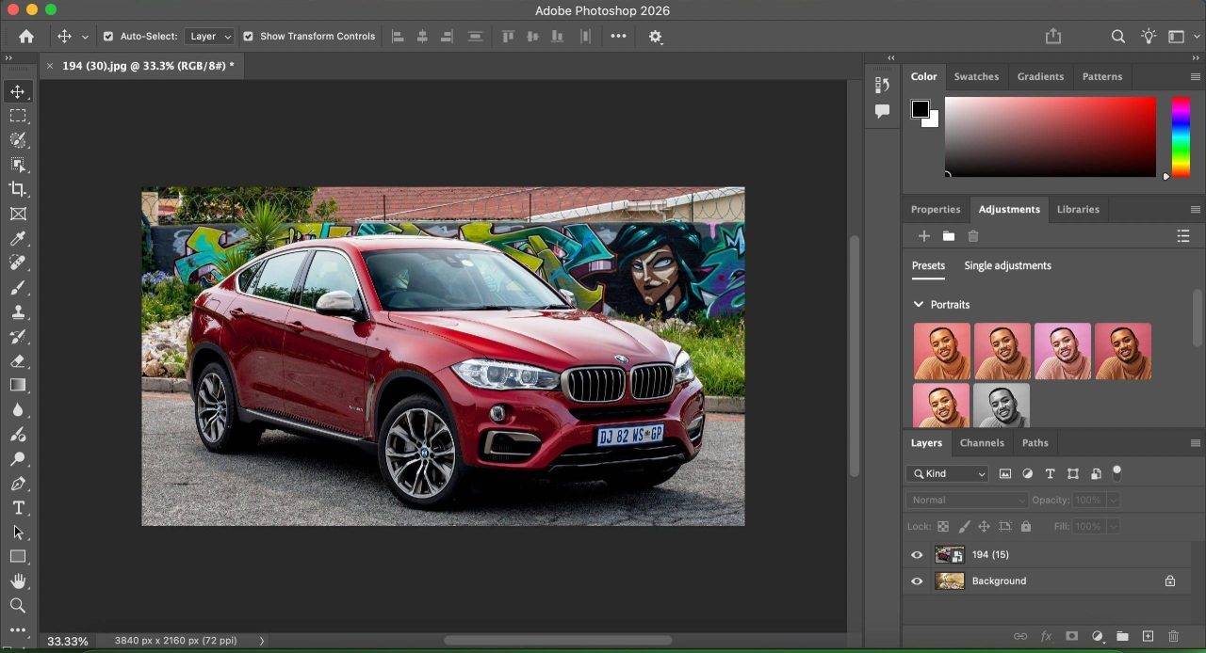This screenshot has height=653, width=1206.
Task: Select the Eyedropper tool
Action: [18, 239]
